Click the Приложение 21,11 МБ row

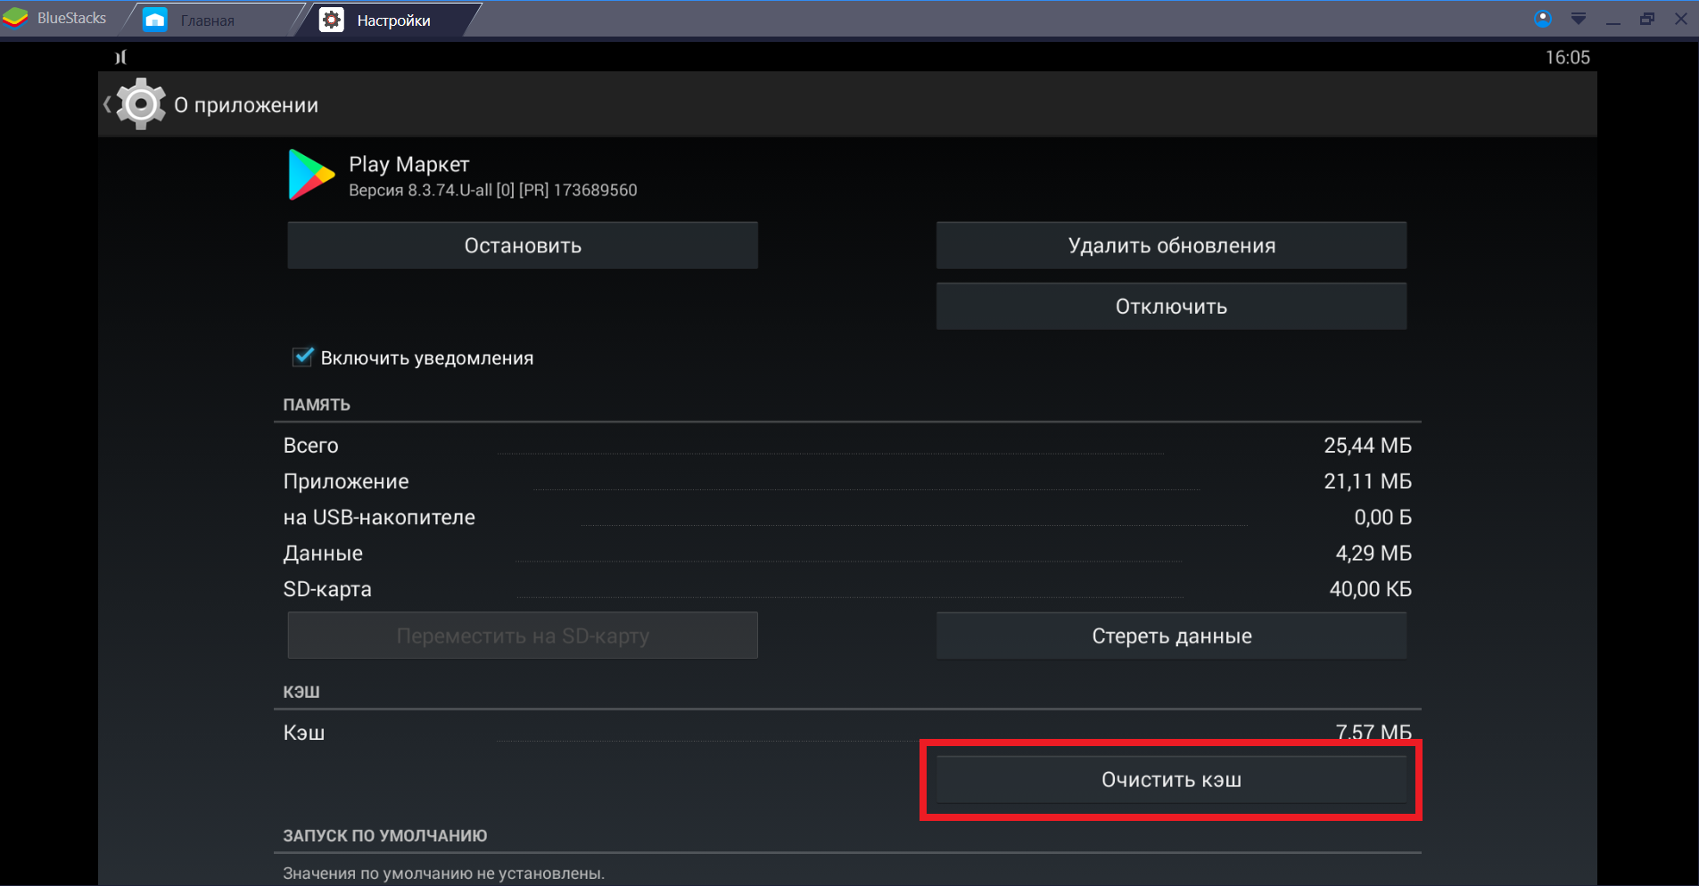[847, 481]
